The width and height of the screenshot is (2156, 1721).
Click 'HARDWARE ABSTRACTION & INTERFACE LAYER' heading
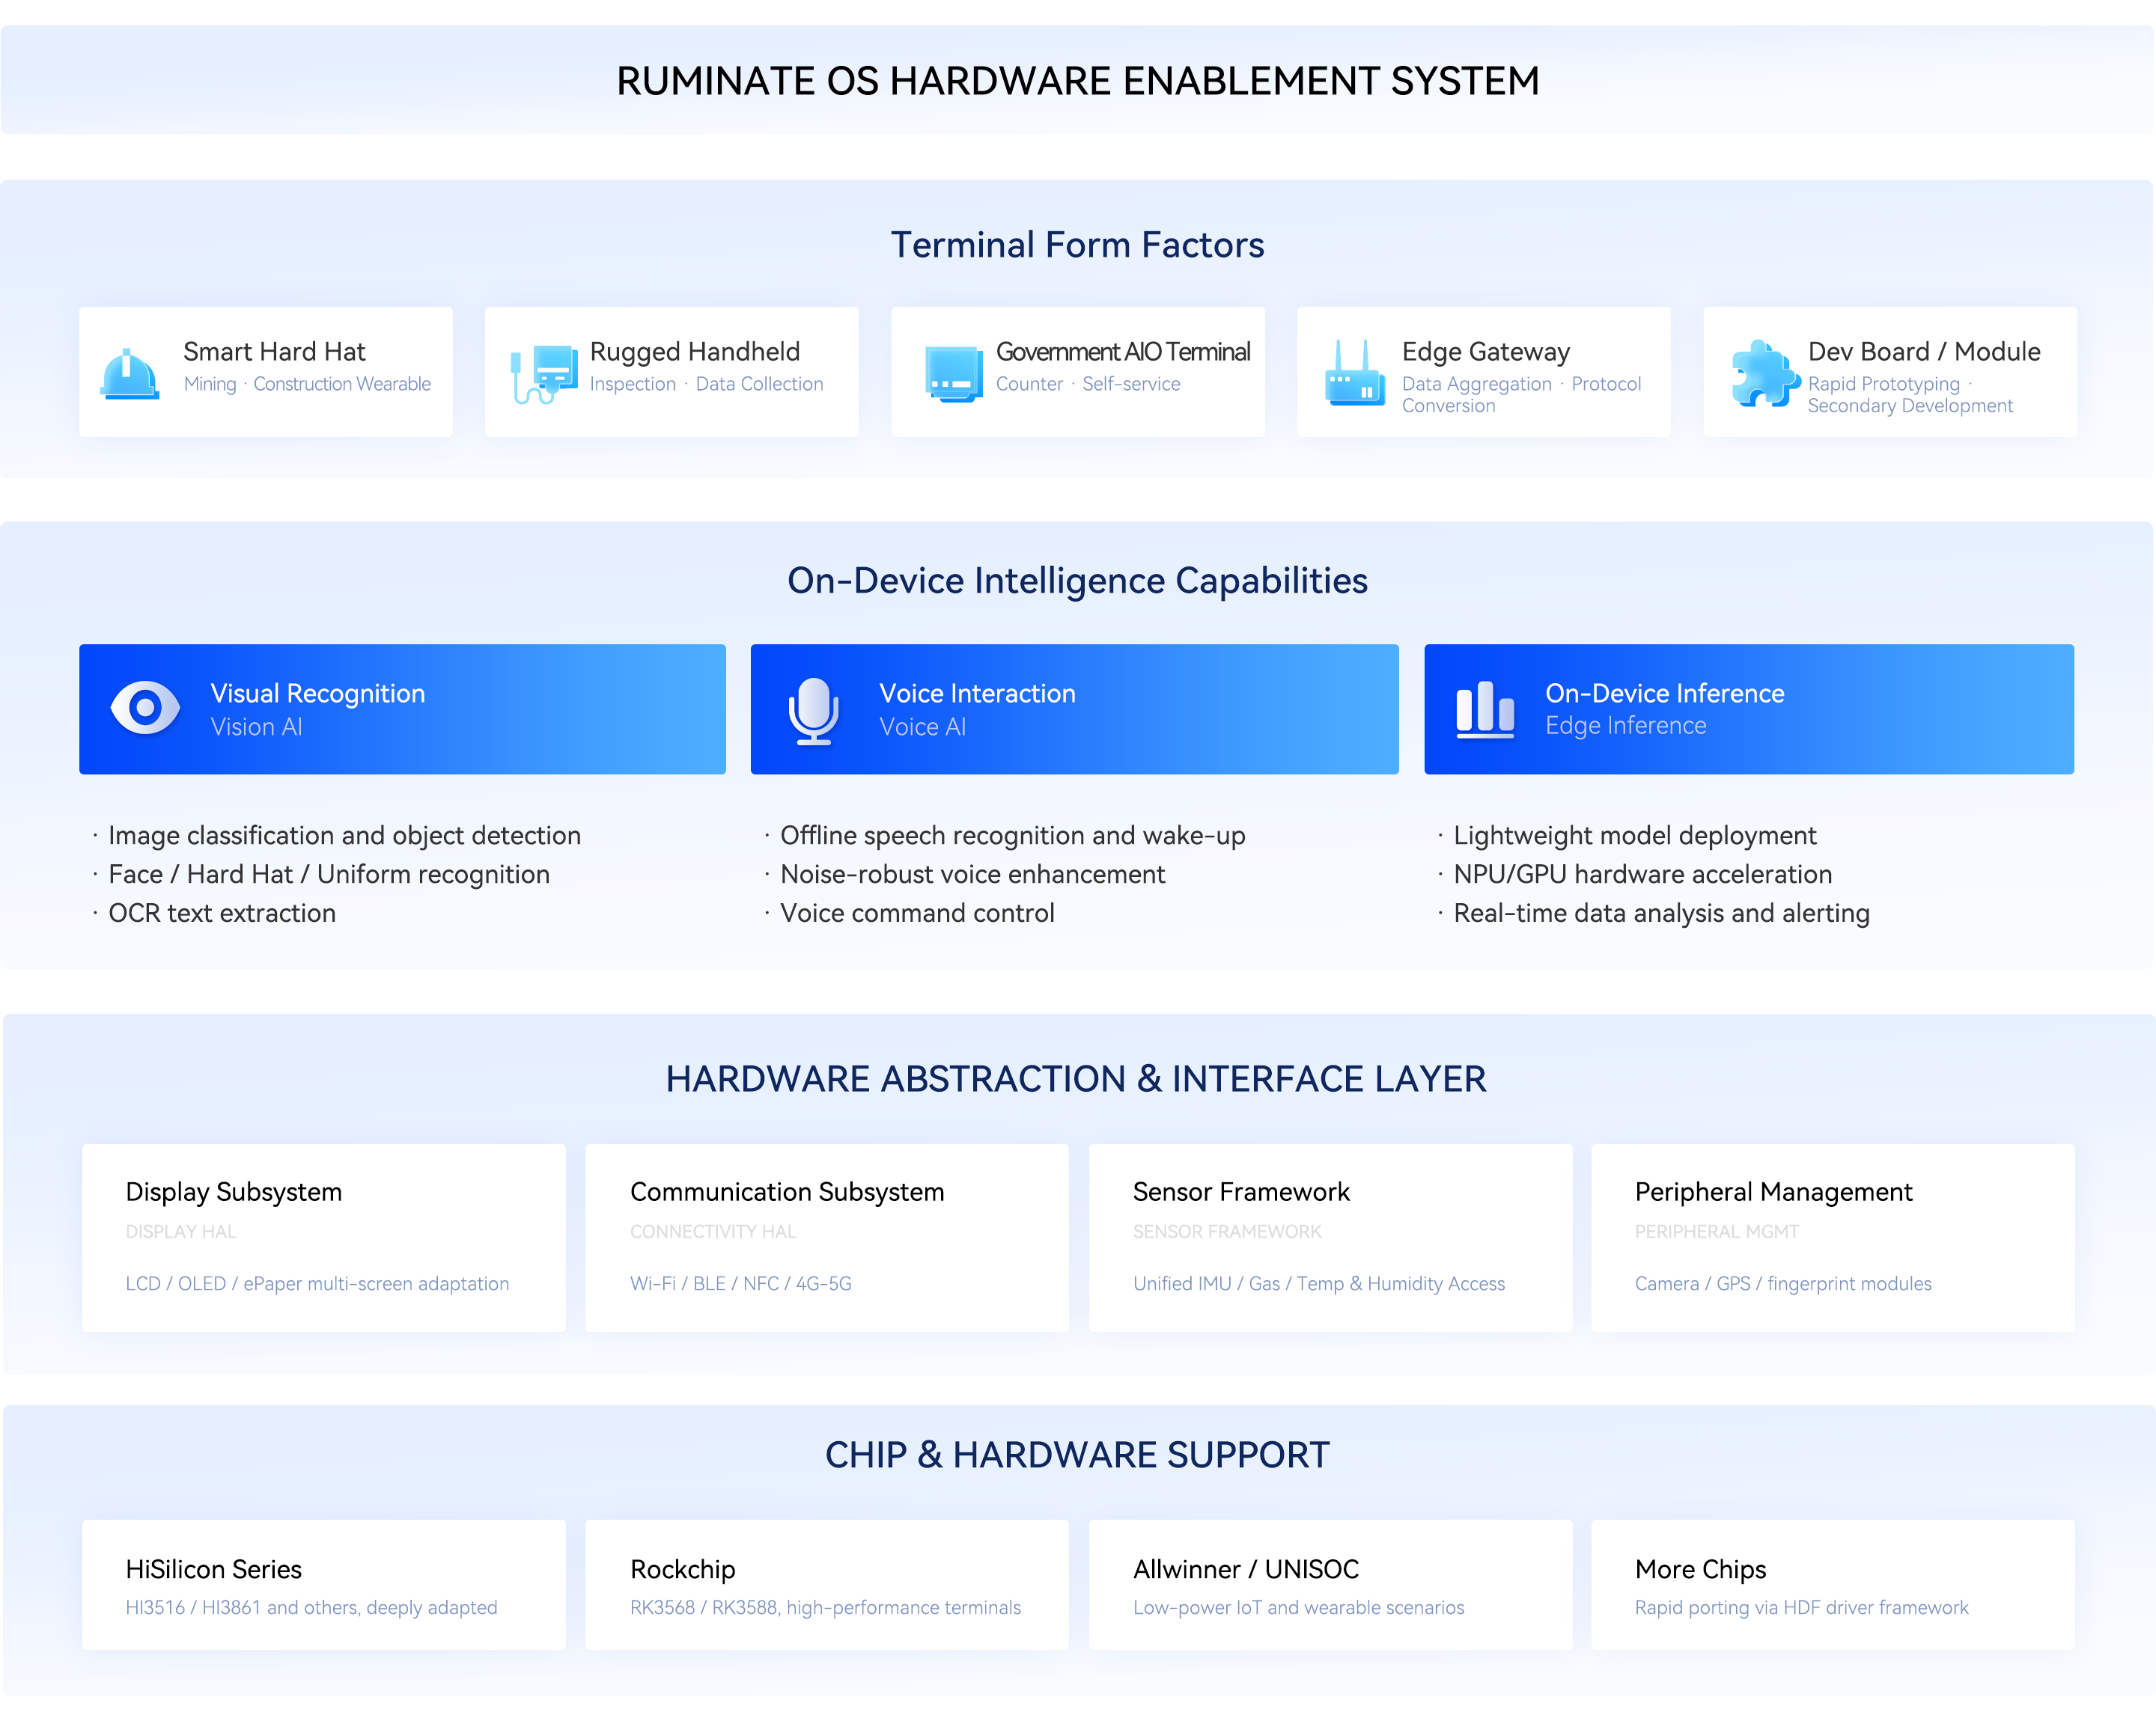(1076, 1080)
